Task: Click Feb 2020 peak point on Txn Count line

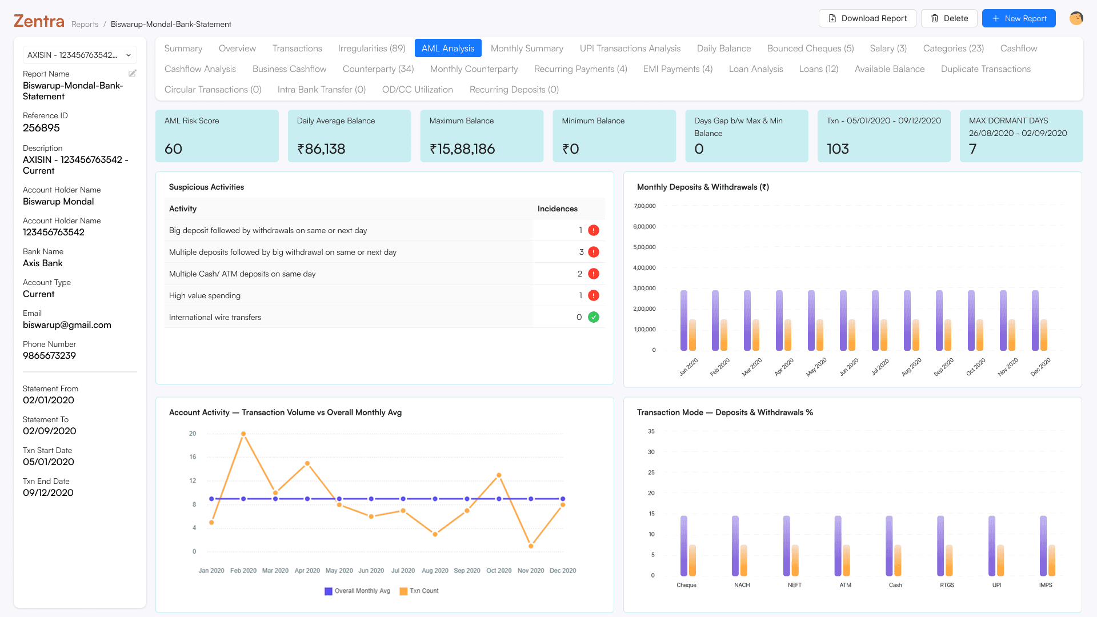Action: 243,434
